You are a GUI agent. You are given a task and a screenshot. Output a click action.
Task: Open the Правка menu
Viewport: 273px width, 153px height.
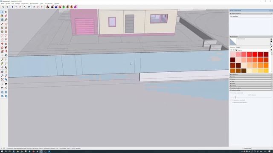coord(8,3)
